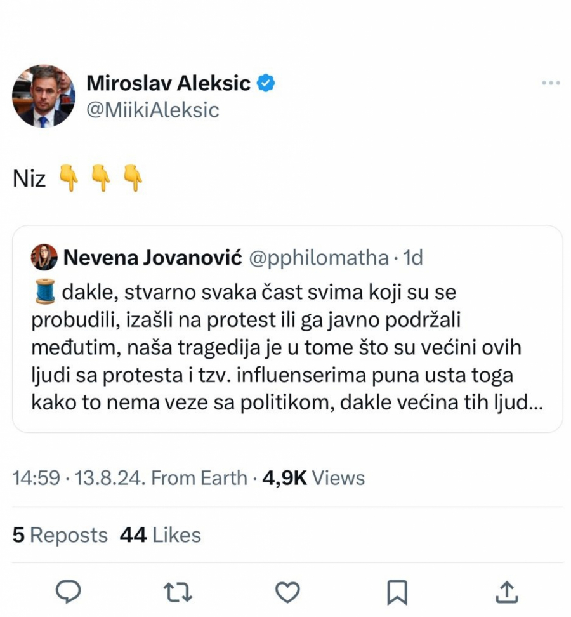Image resolution: width=571 pixels, height=617 pixels.
Task: View the 5 Reposts list
Action: 60,535
